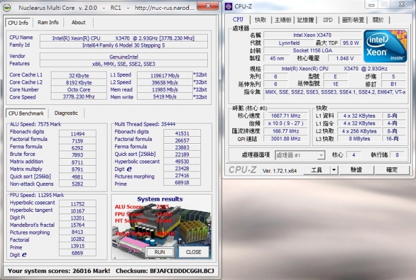
Task: Click the L3 cache value 8 MBytes
Action: click(359, 139)
